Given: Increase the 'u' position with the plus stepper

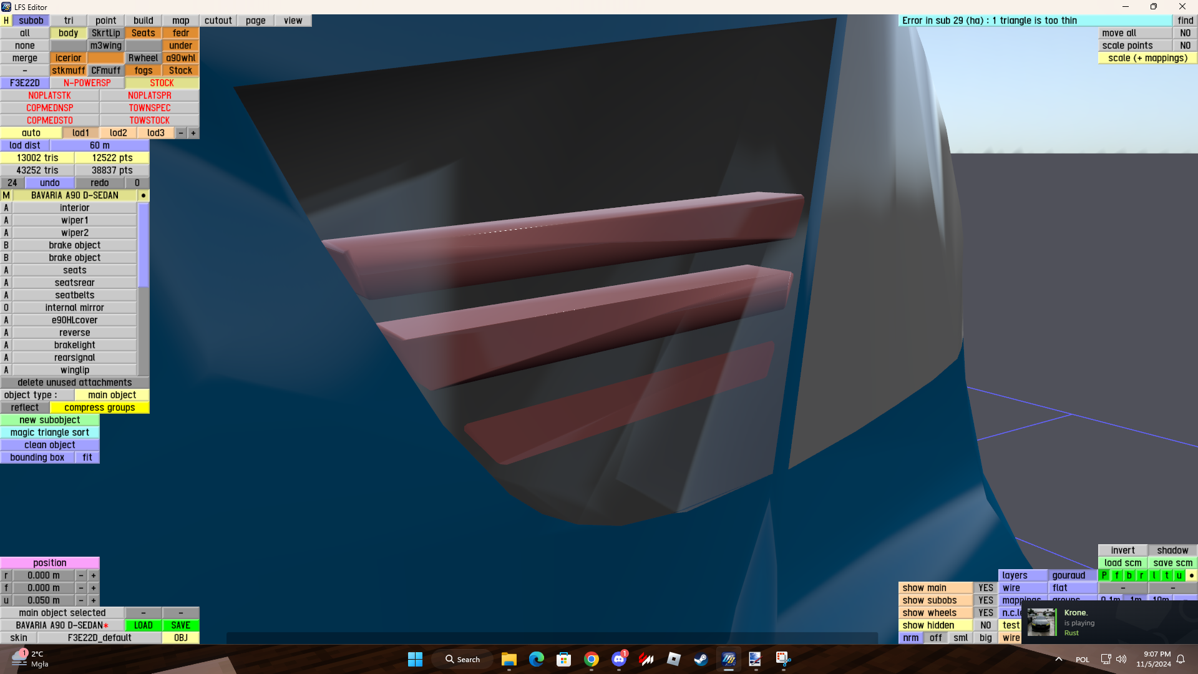Looking at the screenshot, I should click(94, 600).
